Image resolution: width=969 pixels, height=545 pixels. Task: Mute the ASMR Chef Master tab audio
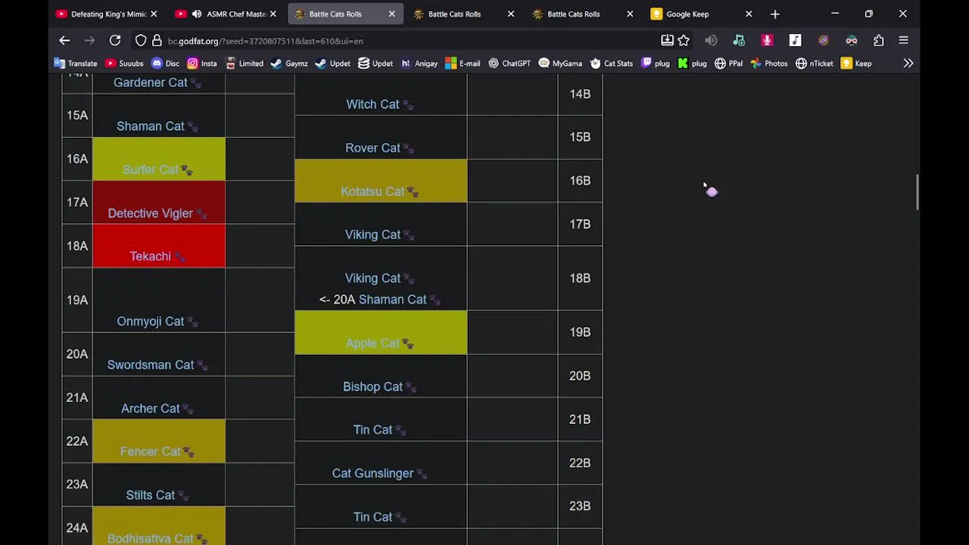pyautogui.click(x=197, y=14)
